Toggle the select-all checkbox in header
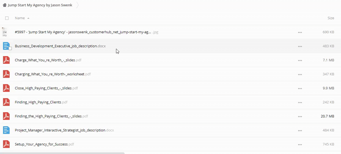Image resolution: width=341 pixels, height=154 pixels. click(7, 18)
